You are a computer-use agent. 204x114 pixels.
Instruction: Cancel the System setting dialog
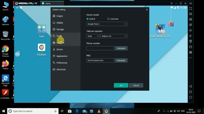coord(136,85)
